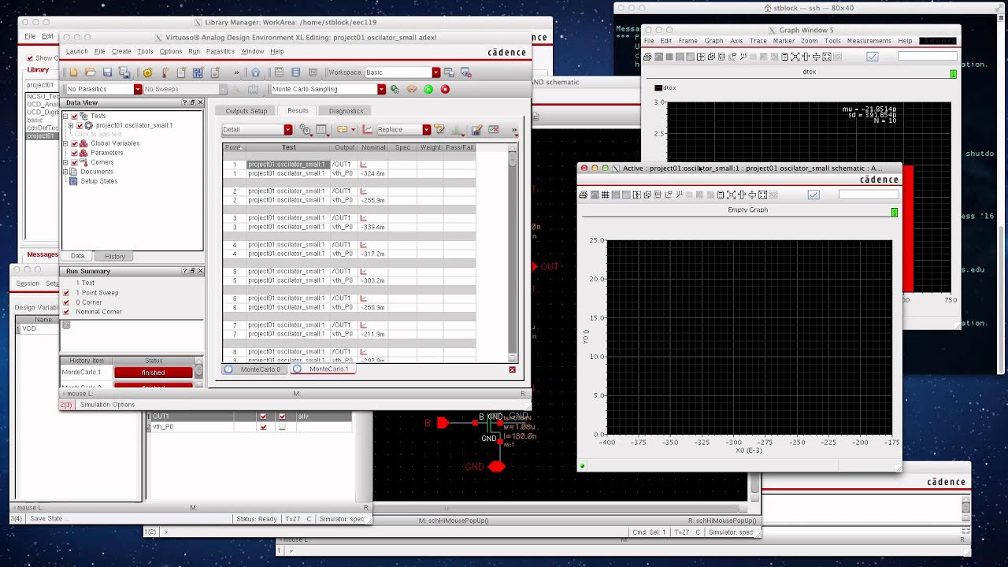Click the Open folder icon in ADE XL toolbar
Screen dimensions: 1008x567
(x=90, y=72)
